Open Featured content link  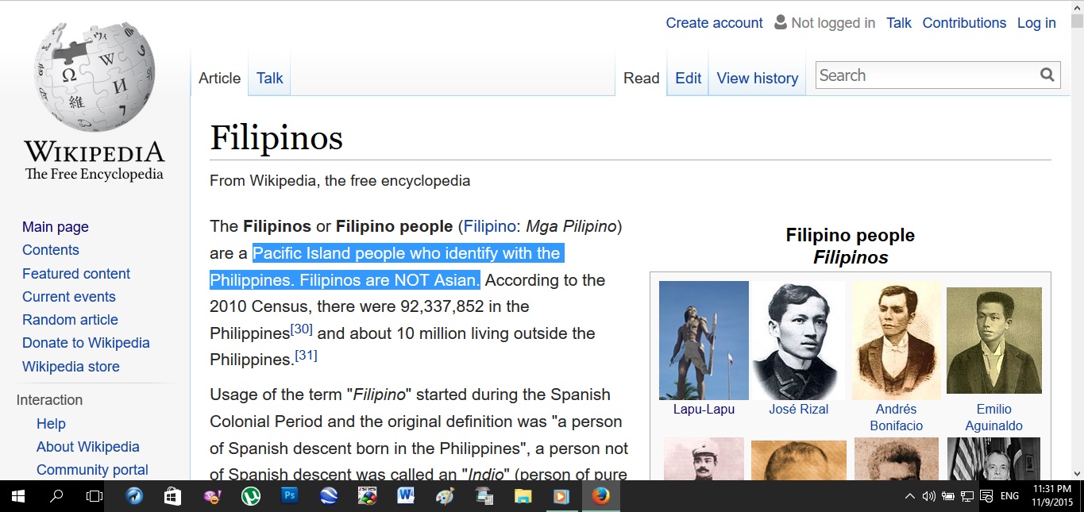click(x=76, y=274)
